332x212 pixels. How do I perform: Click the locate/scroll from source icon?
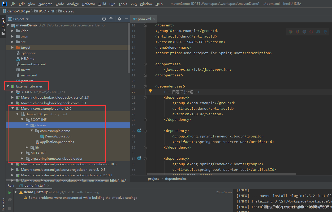[104, 19]
